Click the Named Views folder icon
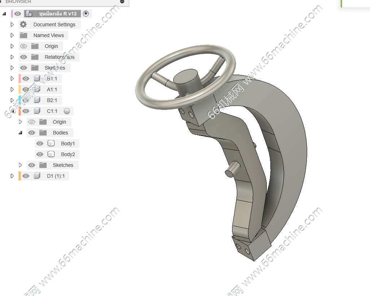The image size is (370, 296). (23, 35)
